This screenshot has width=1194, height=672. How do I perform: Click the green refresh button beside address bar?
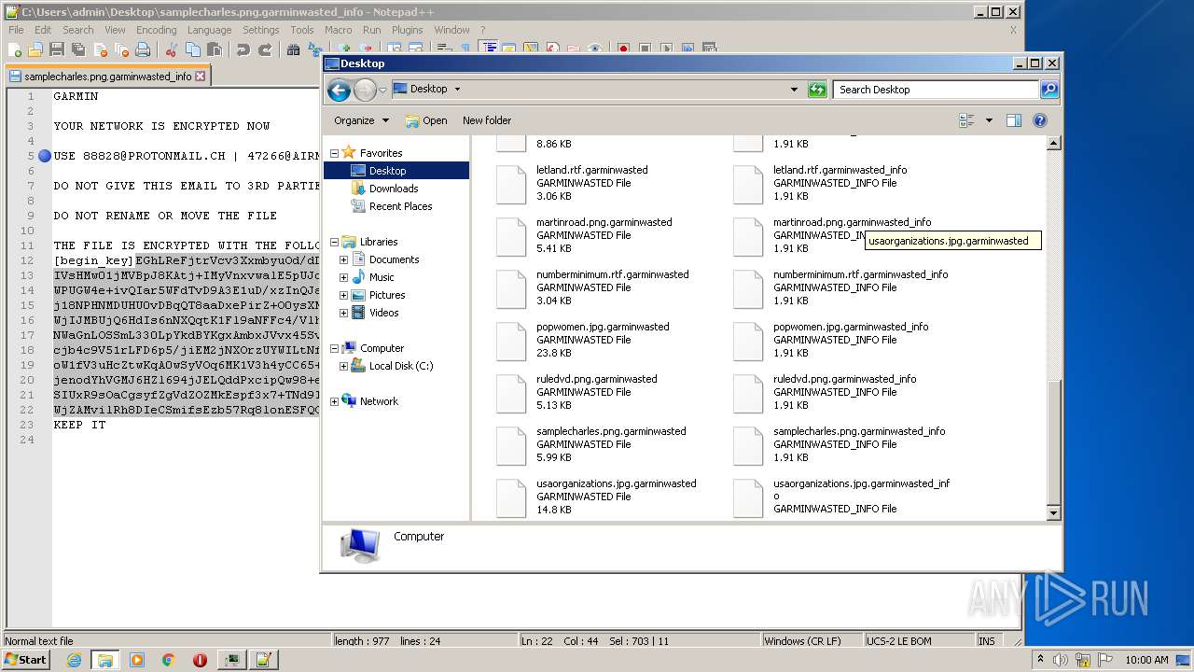[x=817, y=90]
